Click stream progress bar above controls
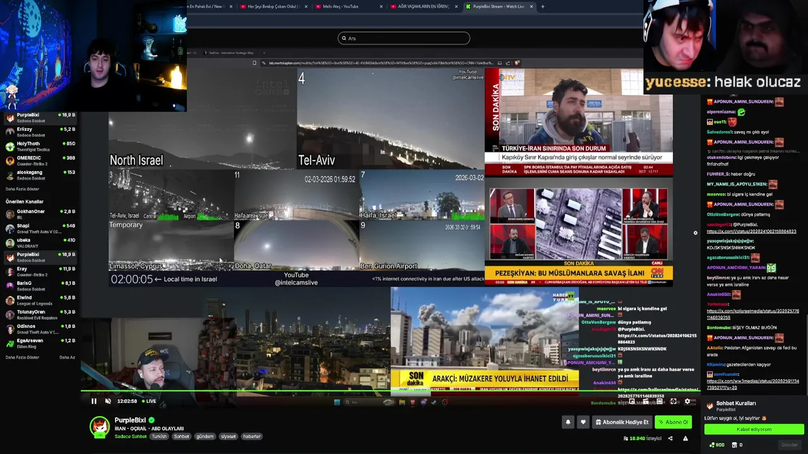 (x=391, y=392)
